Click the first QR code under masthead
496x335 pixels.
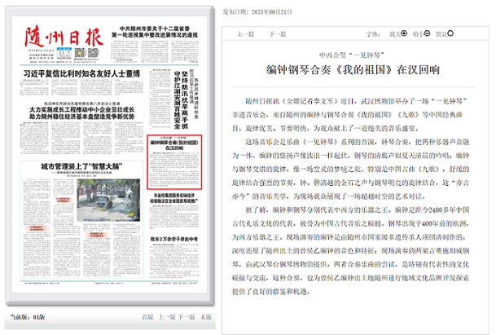coord(81,52)
